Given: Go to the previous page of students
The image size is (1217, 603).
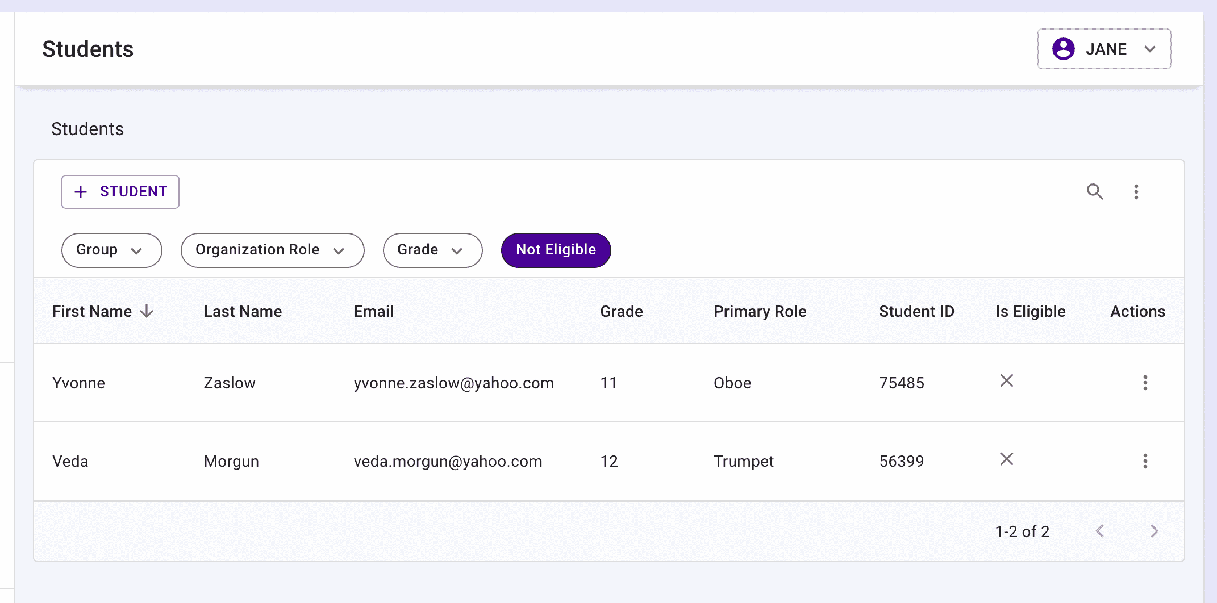Looking at the screenshot, I should (1100, 531).
